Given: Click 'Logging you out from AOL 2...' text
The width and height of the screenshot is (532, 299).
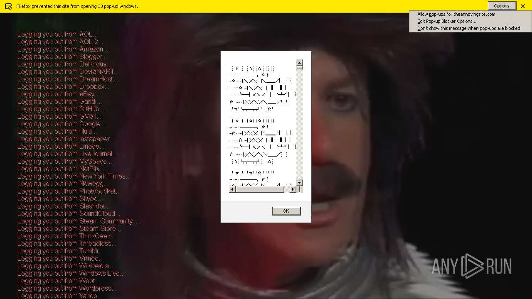Looking at the screenshot, I should coord(60,42).
